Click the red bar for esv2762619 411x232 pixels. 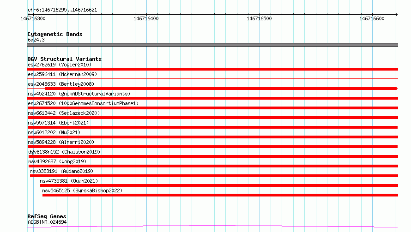click(212, 69)
